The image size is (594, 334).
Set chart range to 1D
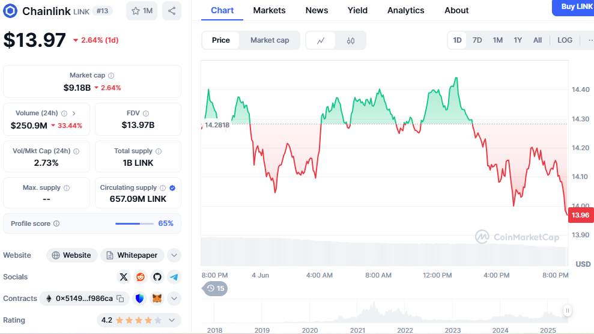coord(457,40)
